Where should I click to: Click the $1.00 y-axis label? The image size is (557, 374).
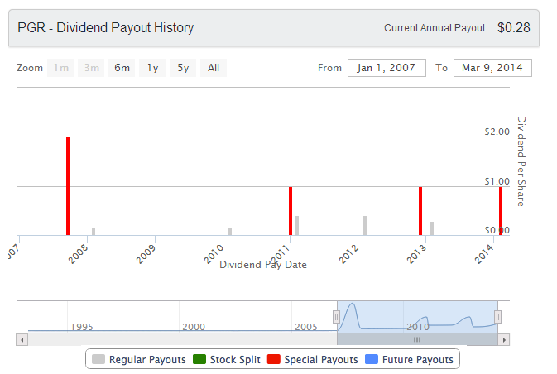497,181
